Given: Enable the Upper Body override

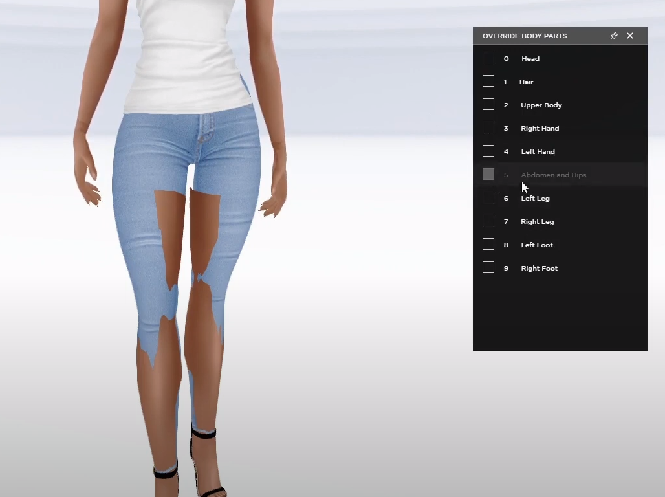Looking at the screenshot, I should (x=488, y=104).
